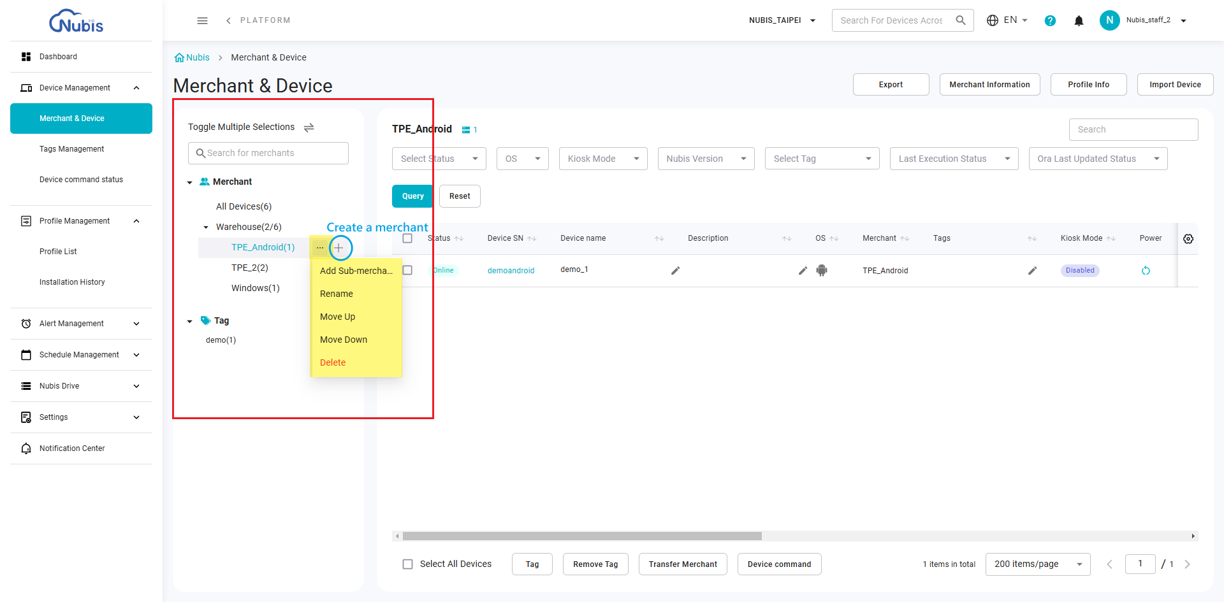Viewport: 1224px width, 602px height.
Task: Click the horizontal table scrollbar
Action: 582,536
